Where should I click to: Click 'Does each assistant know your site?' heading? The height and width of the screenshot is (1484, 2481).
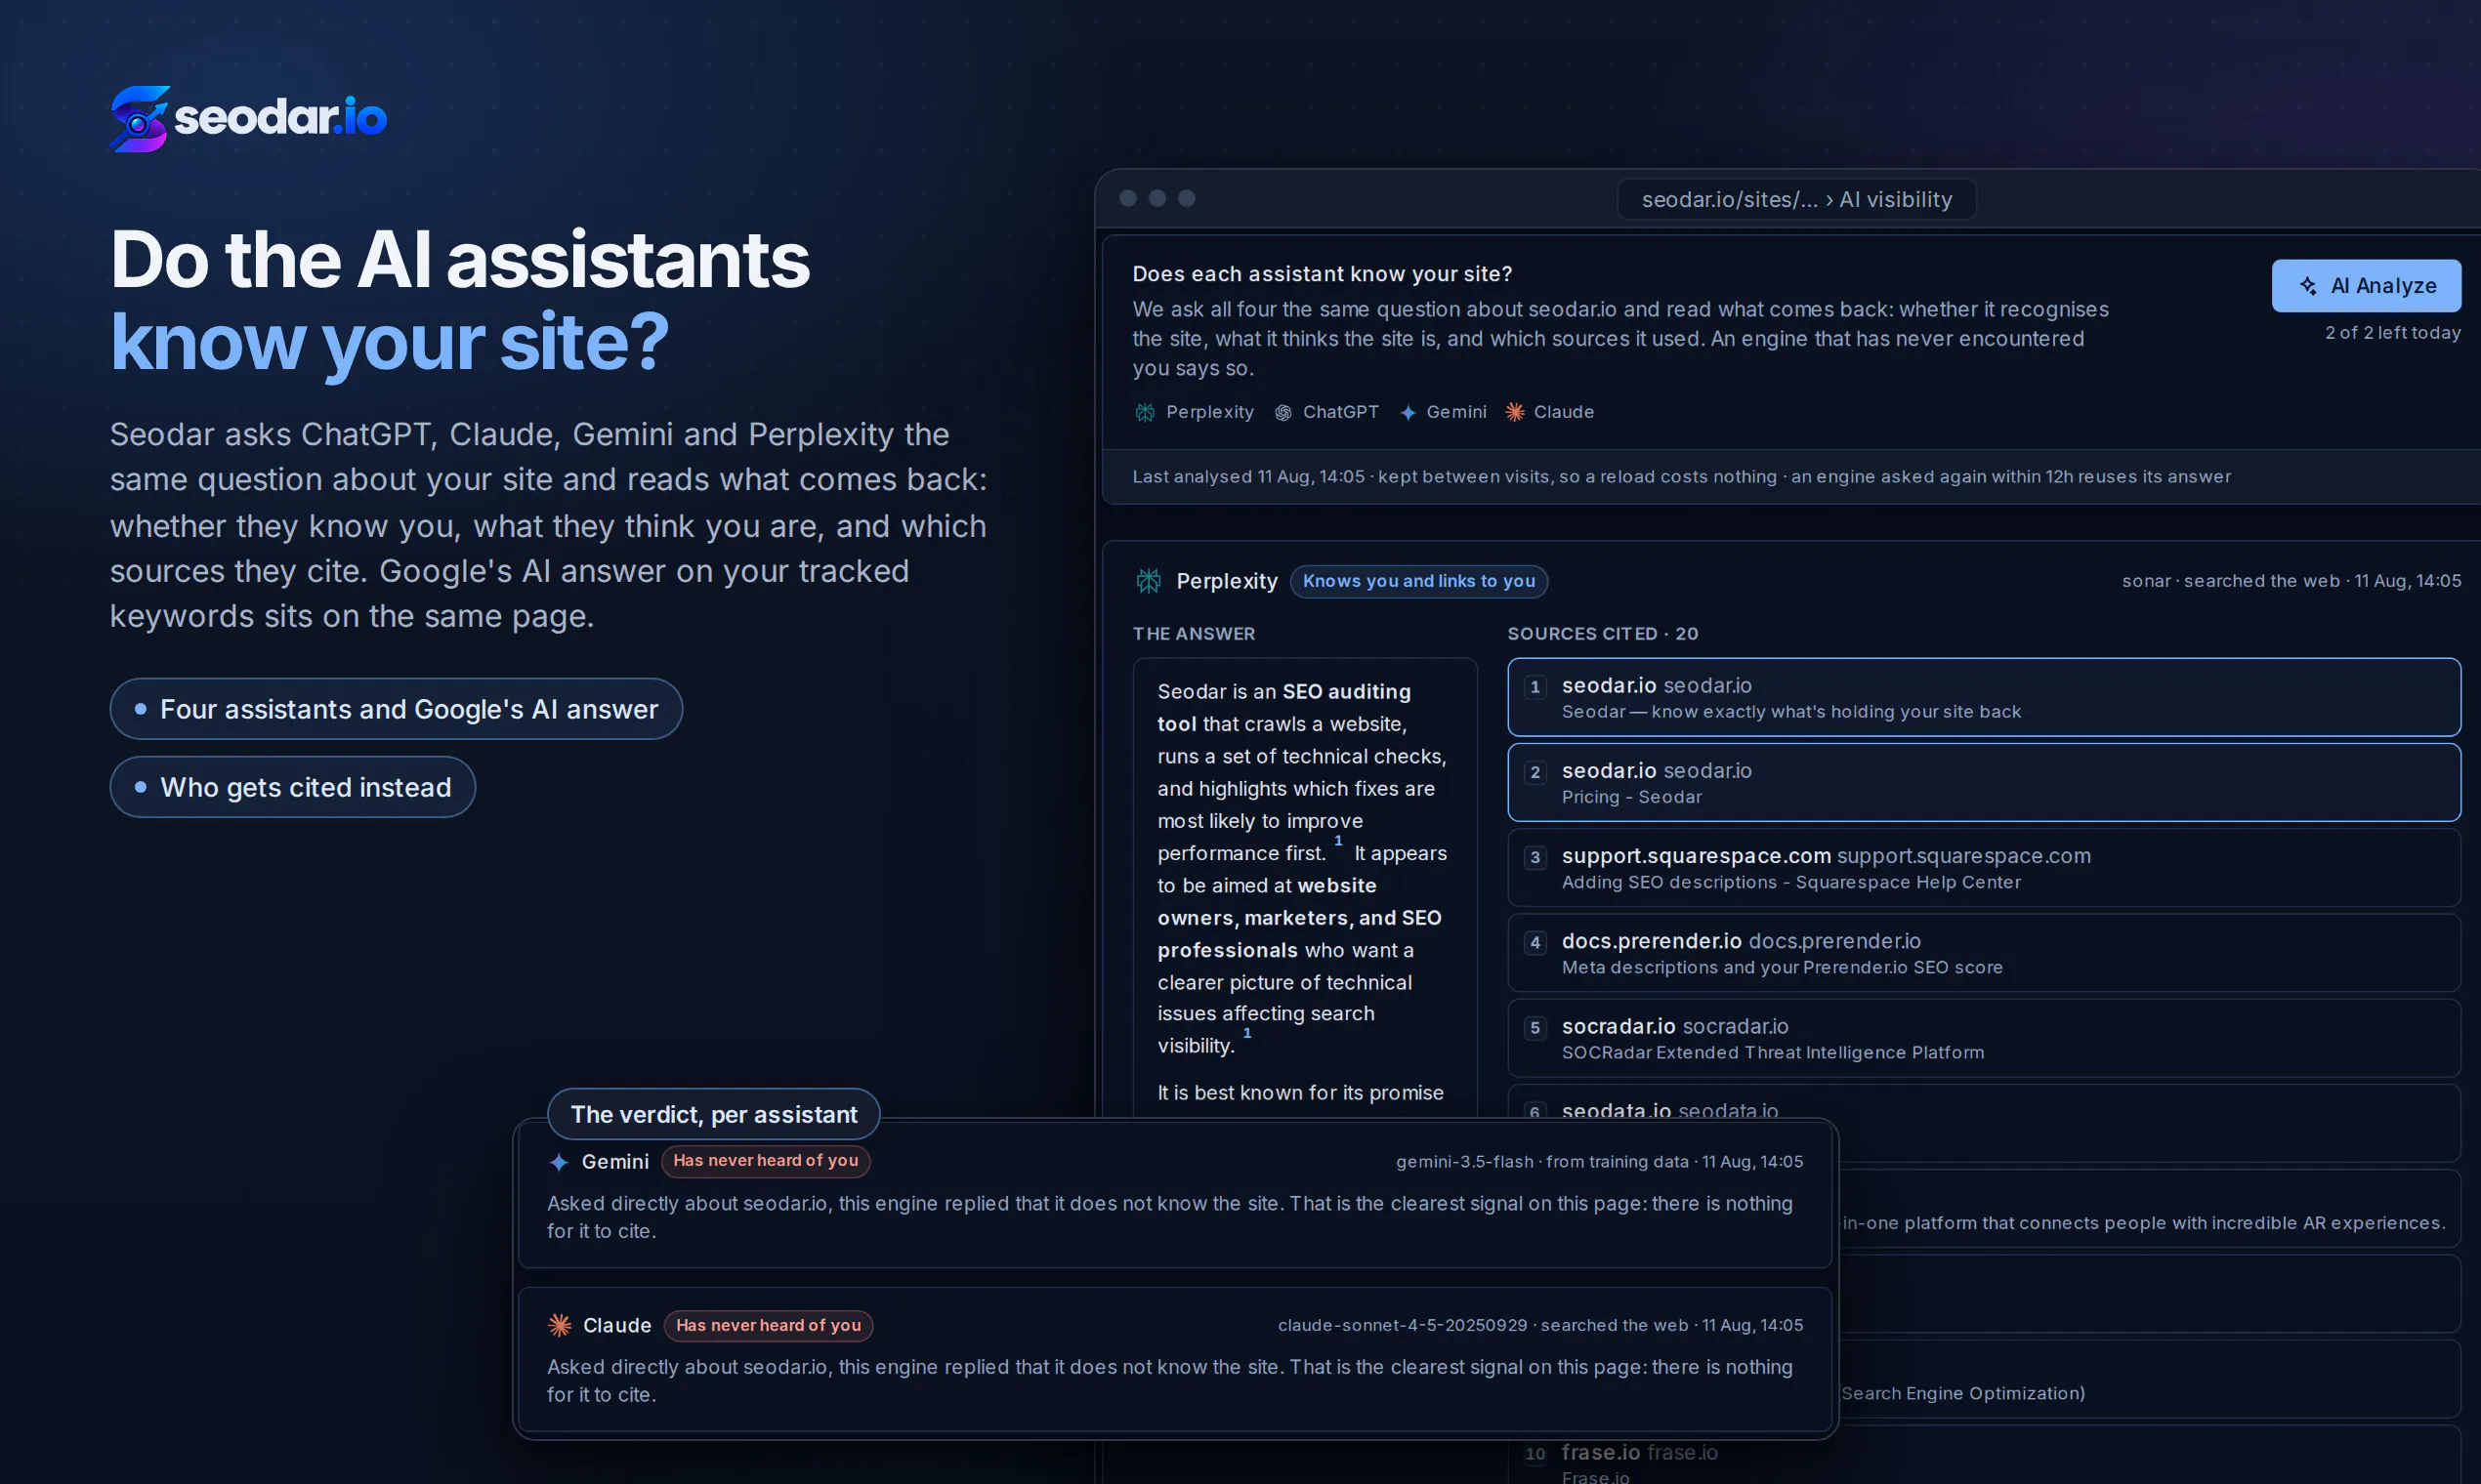[x=1322, y=274]
